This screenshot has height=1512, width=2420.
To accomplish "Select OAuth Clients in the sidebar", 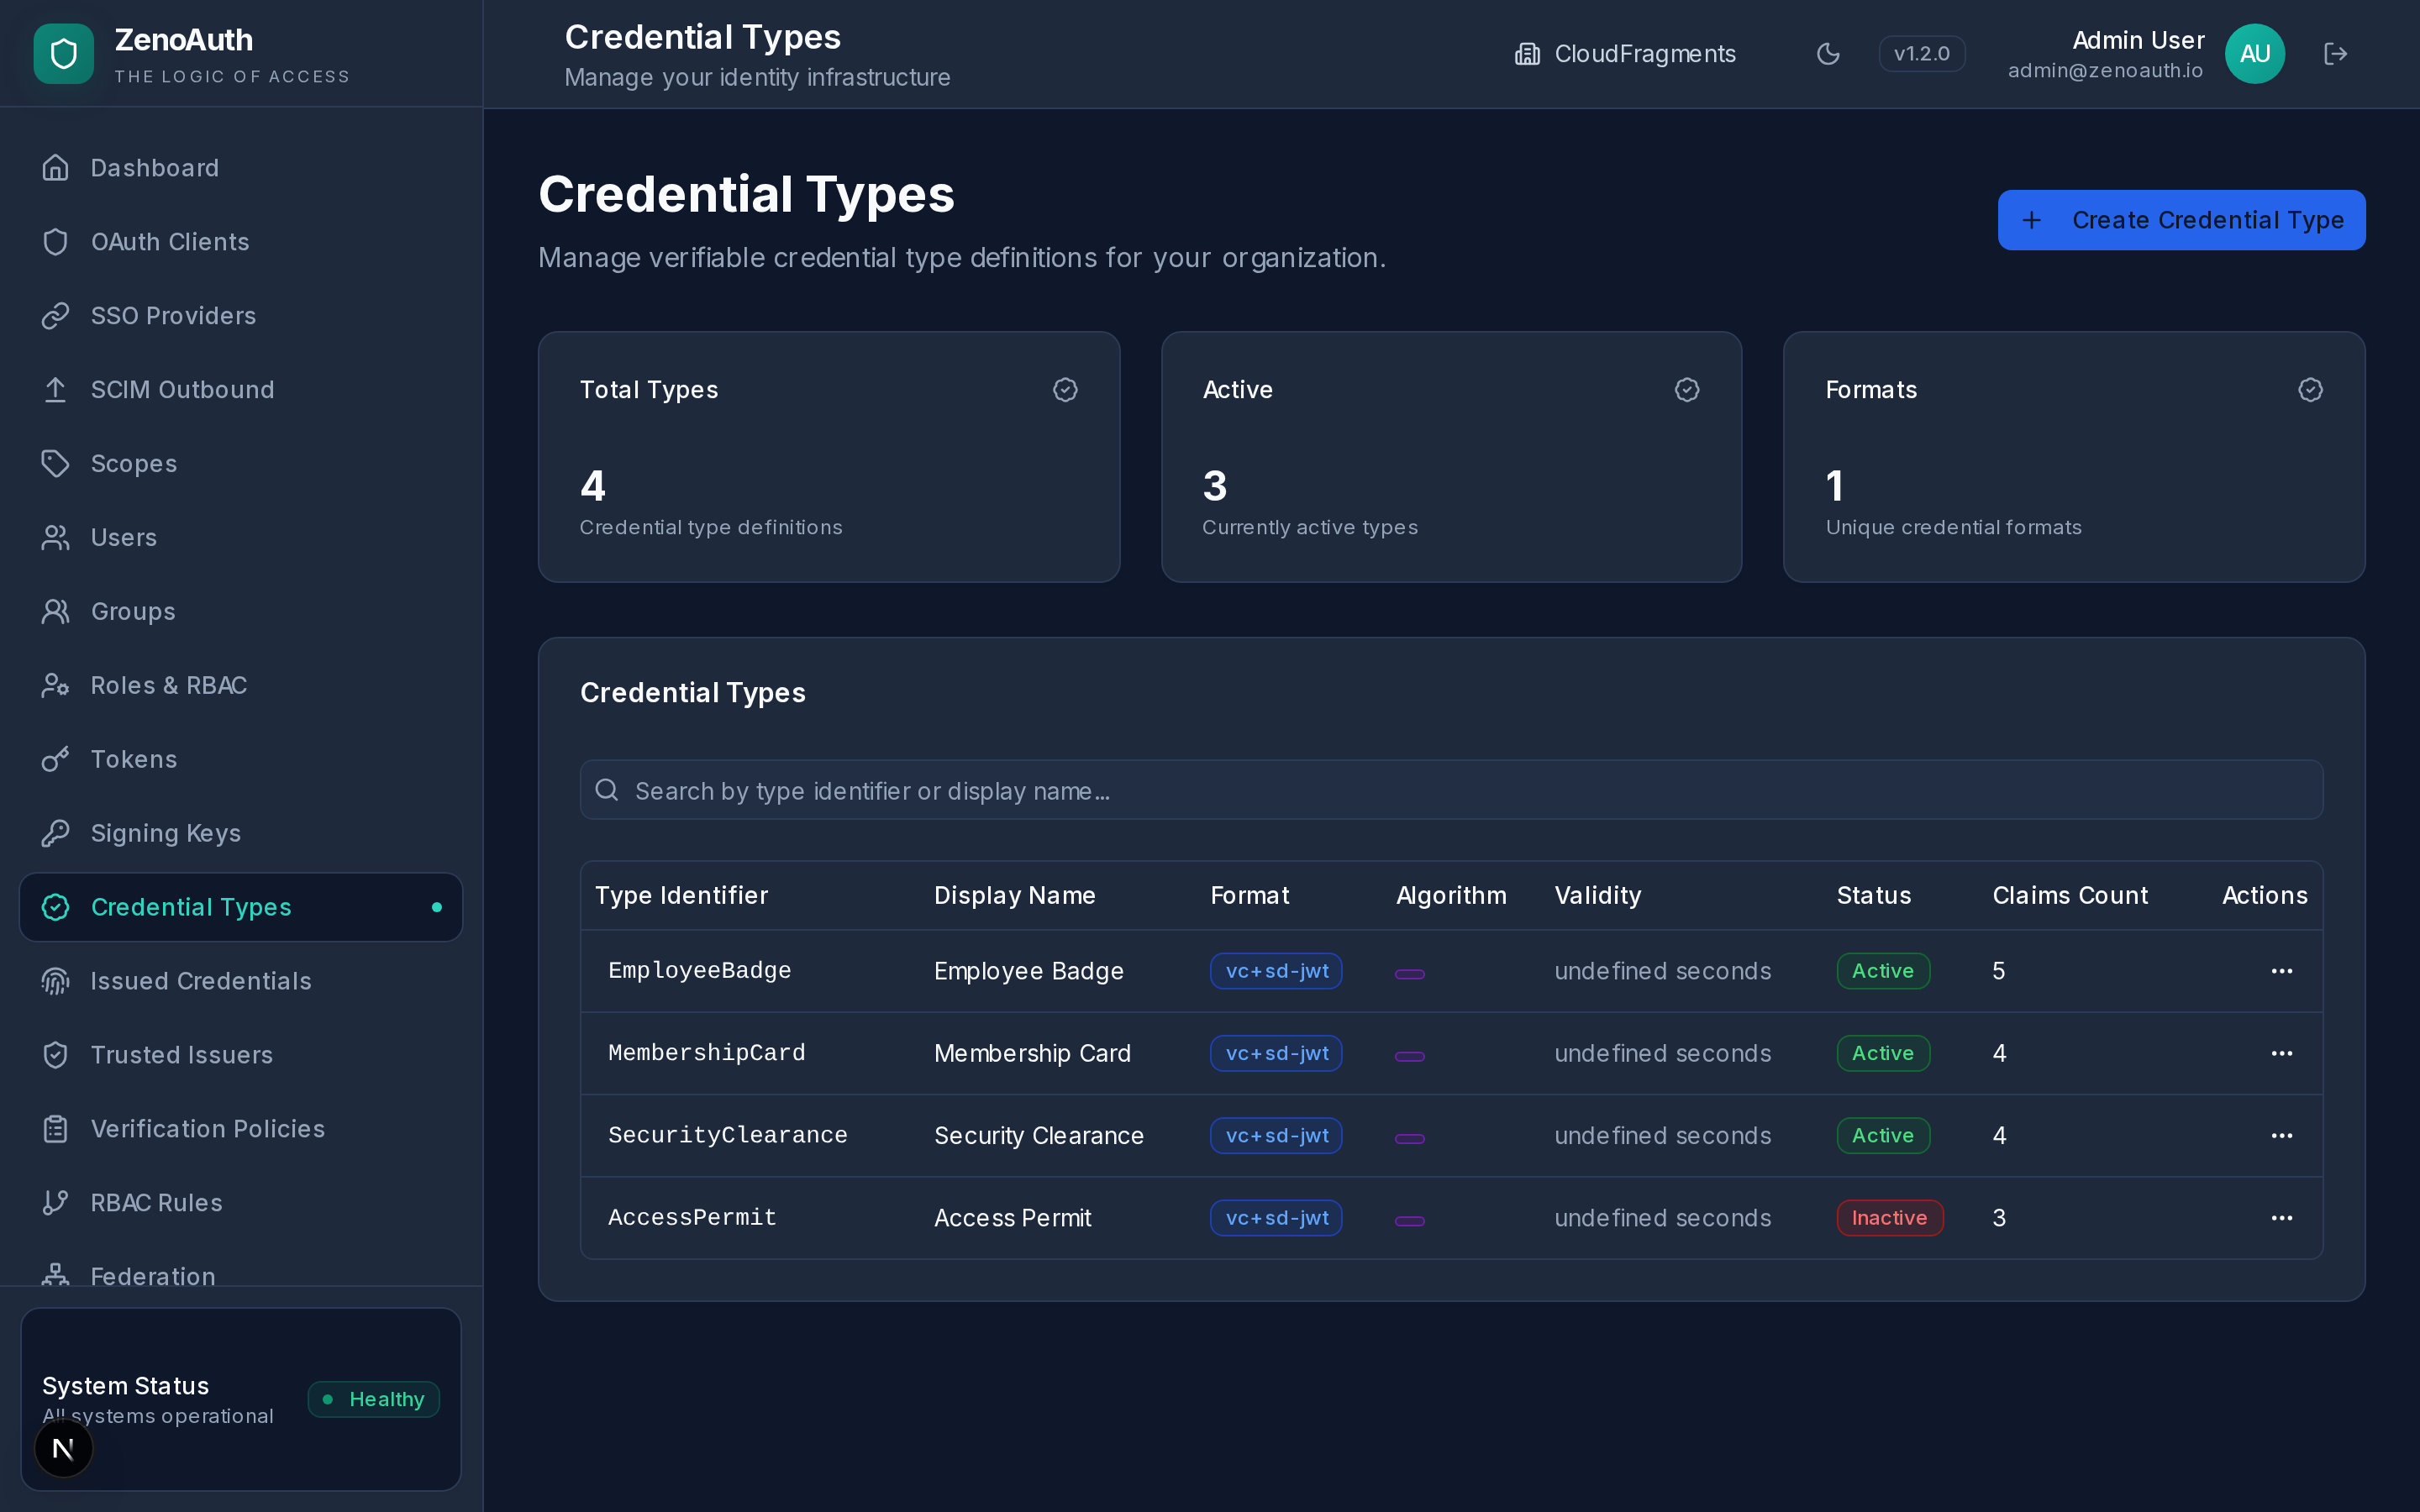I will [x=170, y=241].
